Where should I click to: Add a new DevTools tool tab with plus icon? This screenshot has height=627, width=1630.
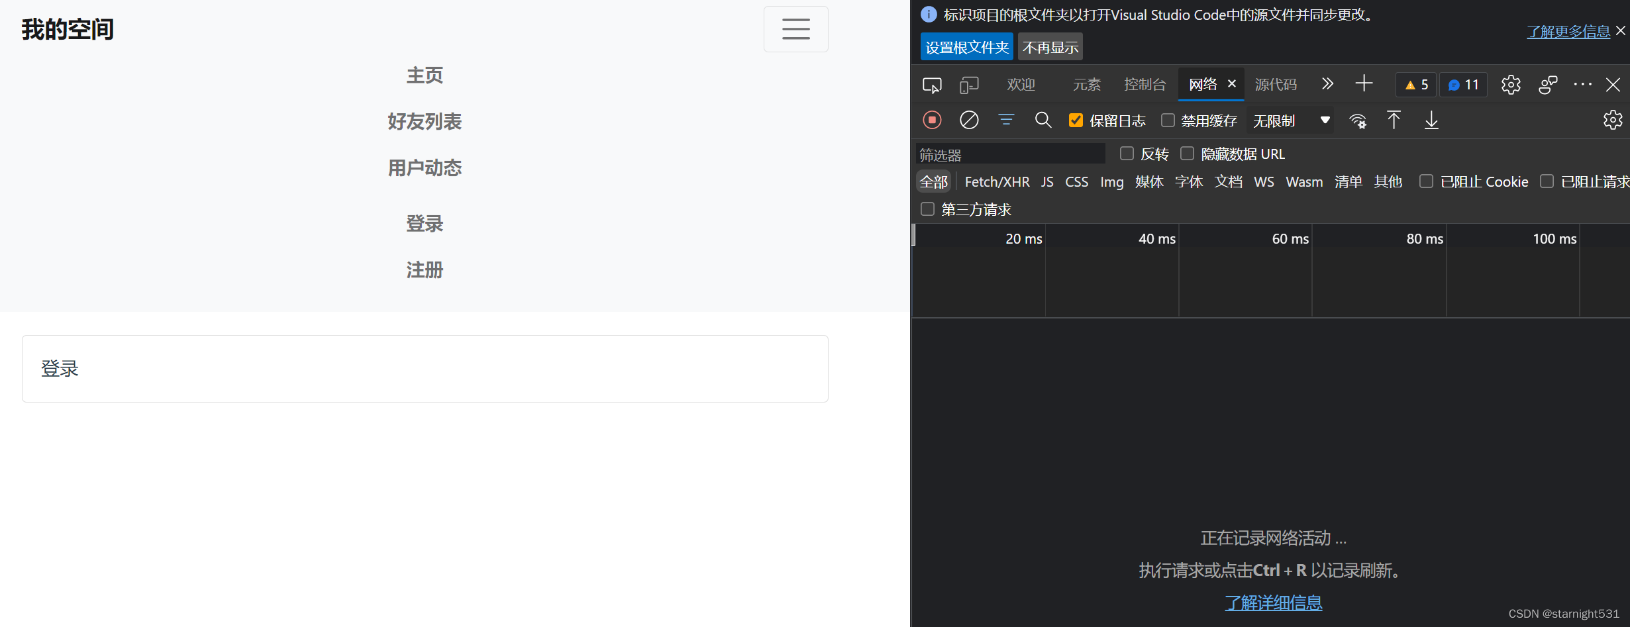[1364, 83]
